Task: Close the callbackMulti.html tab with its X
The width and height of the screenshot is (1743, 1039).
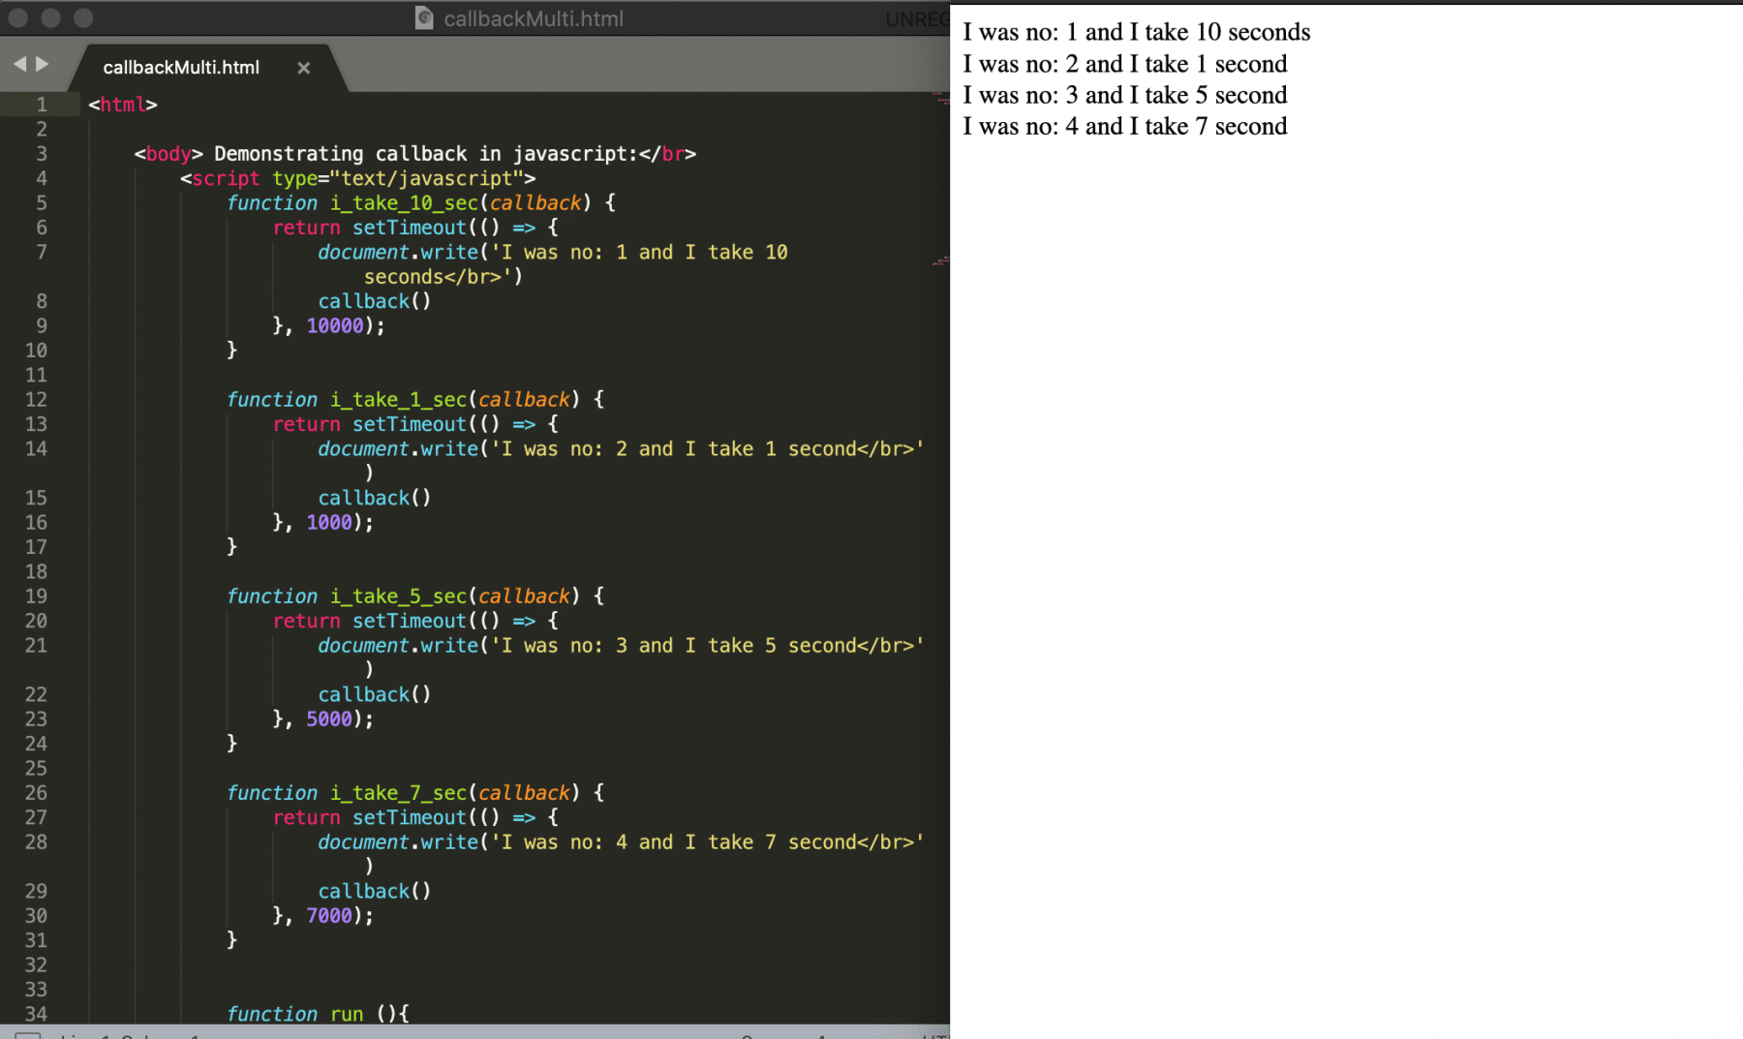Action: 303,68
